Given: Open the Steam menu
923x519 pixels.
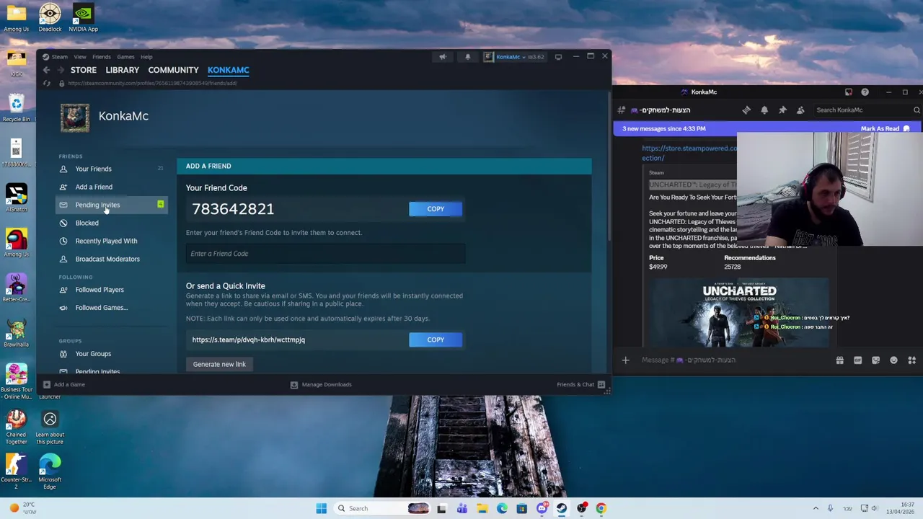Looking at the screenshot, I should [x=59, y=57].
